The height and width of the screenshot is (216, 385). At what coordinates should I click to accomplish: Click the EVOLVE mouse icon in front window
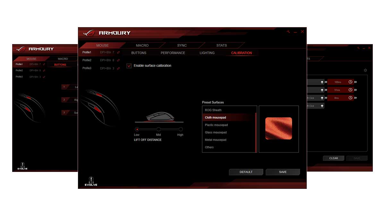point(91,181)
